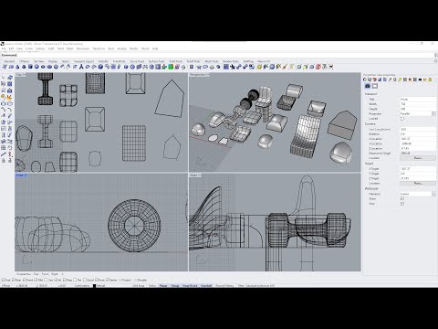The width and height of the screenshot is (438, 329).
Task: Click the white rectangle icon beside the camera icon
Action: pyautogui.click(x=375, y=86)
